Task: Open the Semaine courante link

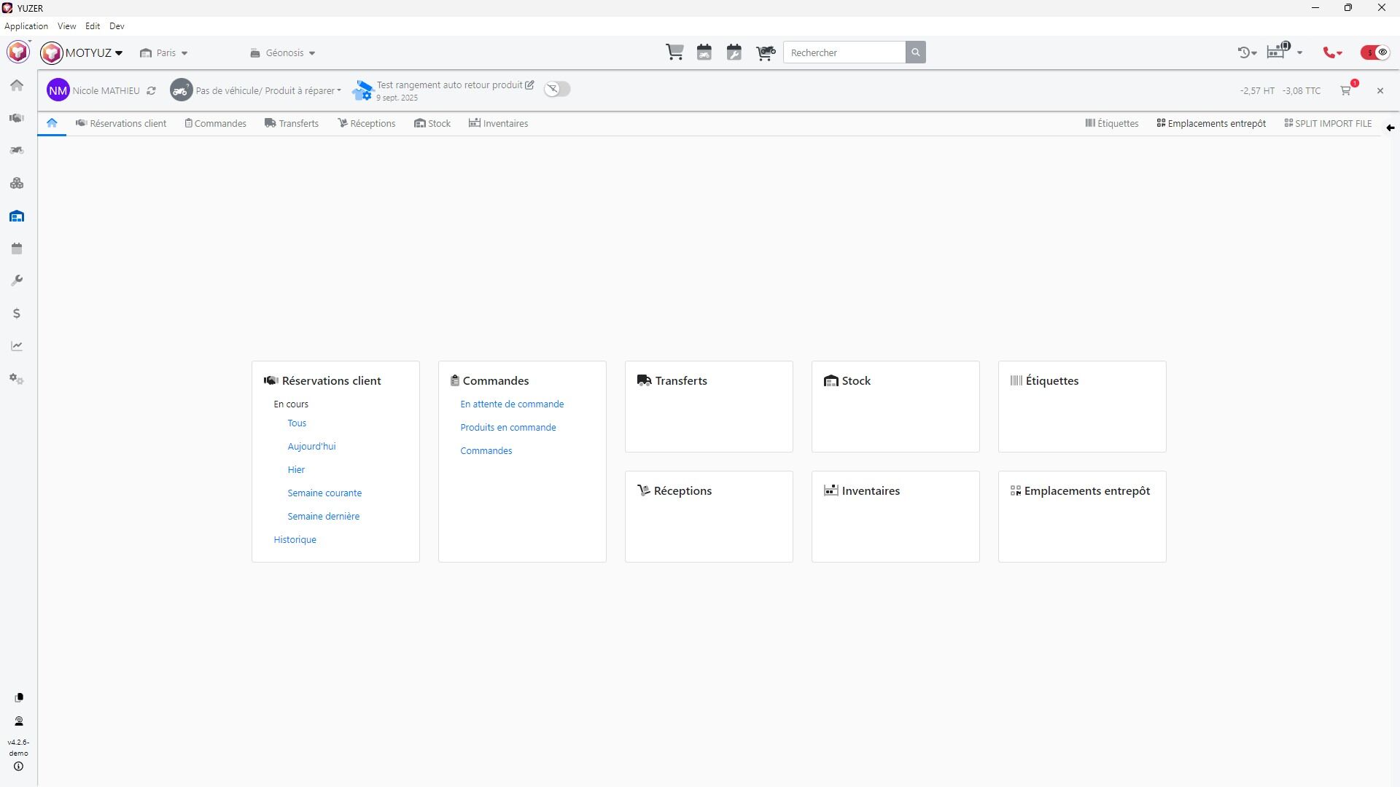Action: pyautogui.click(x=324, y=493)
